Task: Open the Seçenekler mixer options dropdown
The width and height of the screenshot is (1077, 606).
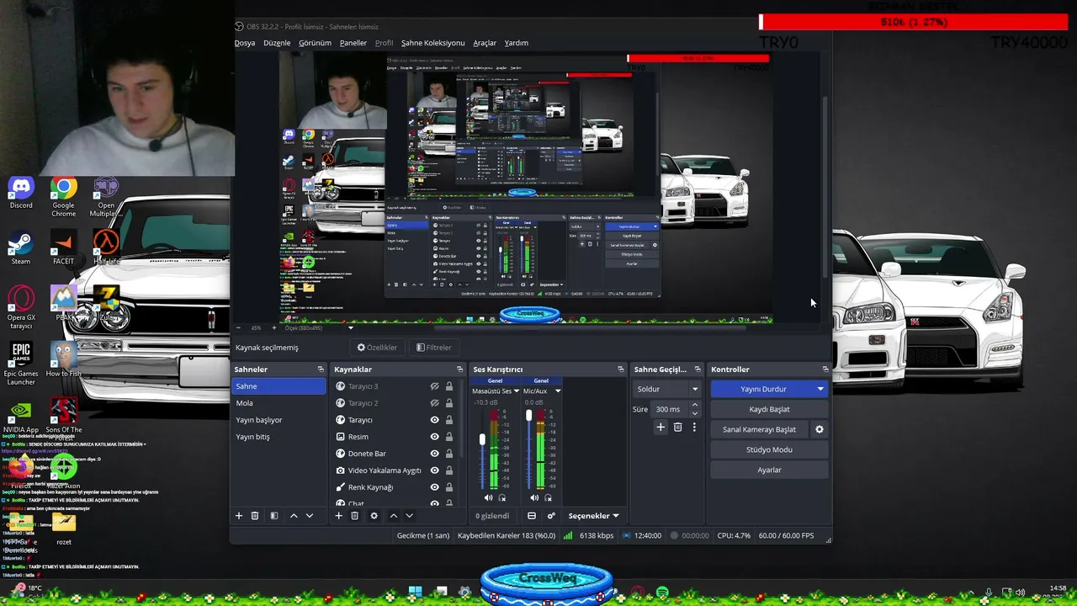Action: pos(593,516)
